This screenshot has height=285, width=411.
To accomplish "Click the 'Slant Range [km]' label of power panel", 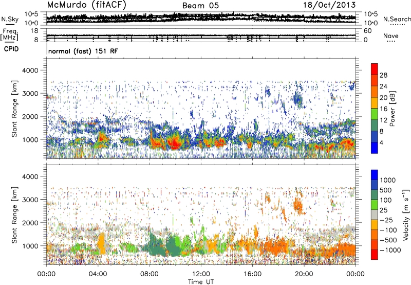I will click(x=14, y=109).
